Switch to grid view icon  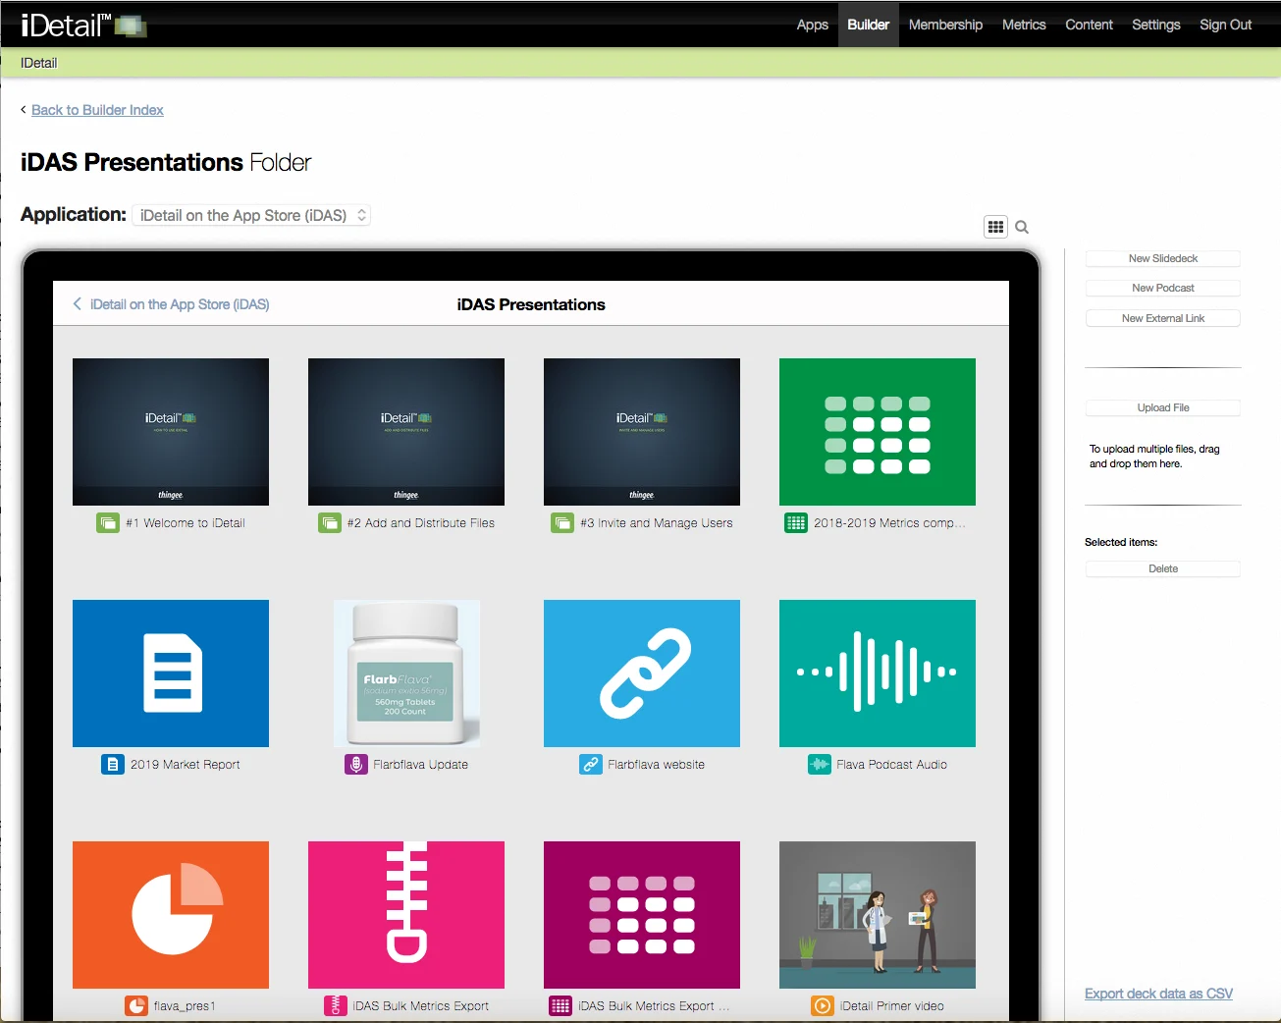pos(995,227)
